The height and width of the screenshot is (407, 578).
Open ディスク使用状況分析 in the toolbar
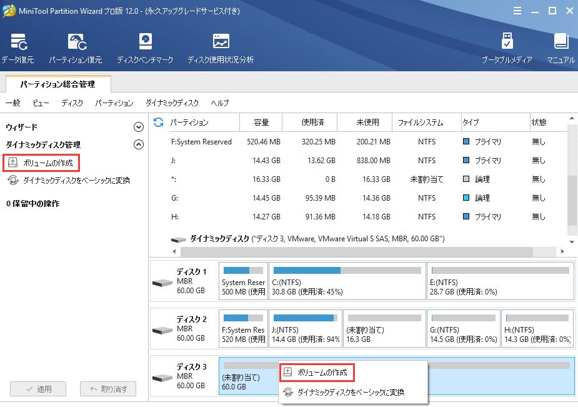221,44
